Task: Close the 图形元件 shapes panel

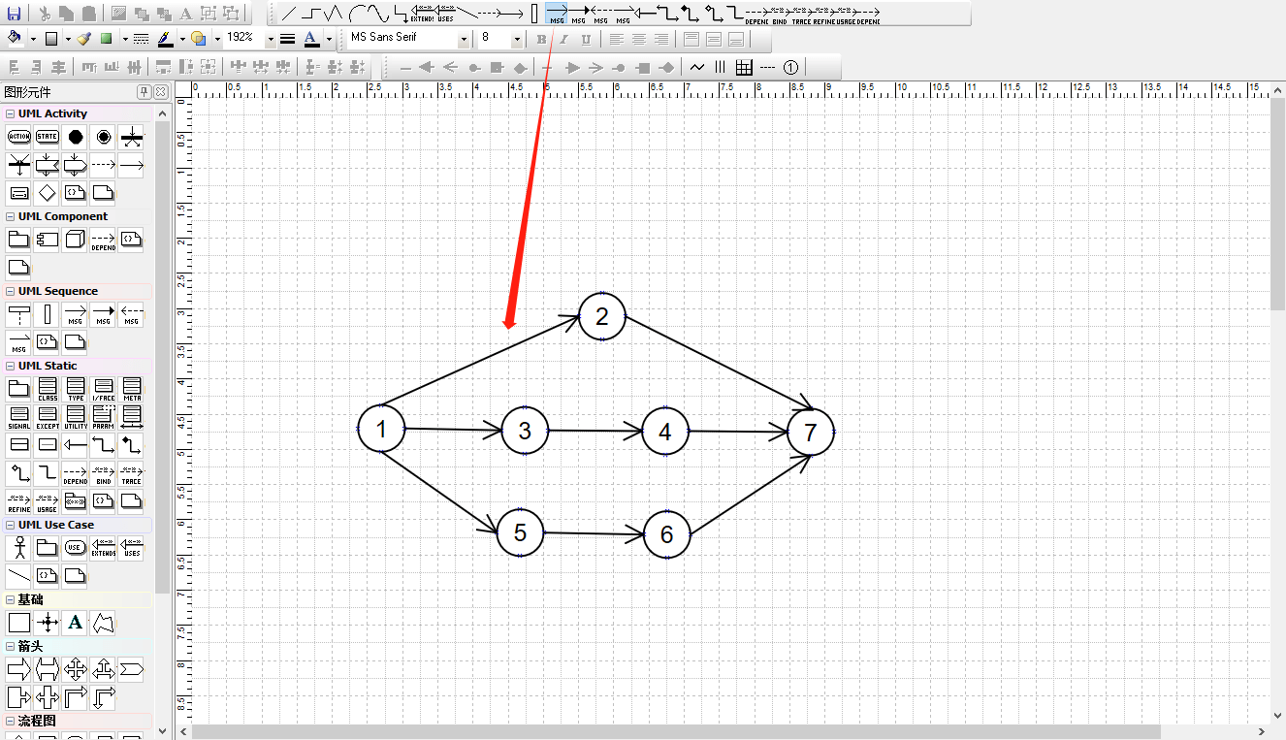Action: click(x=160, y=92)
